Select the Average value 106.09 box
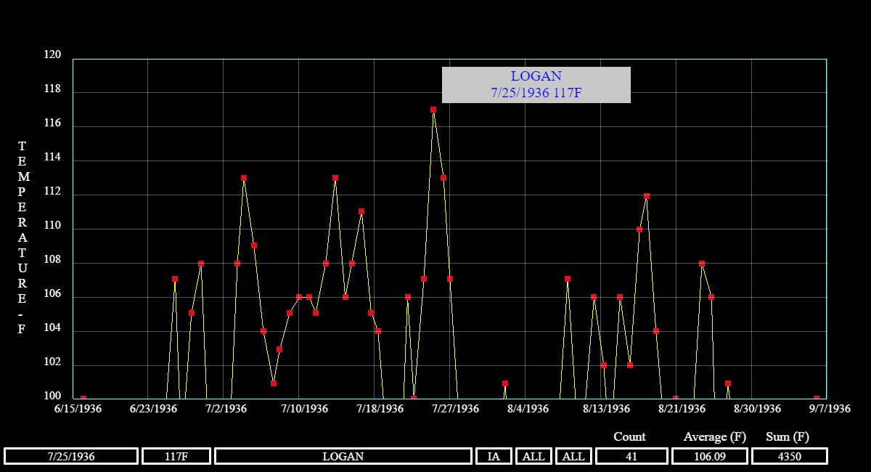Screen dimensions: 871x472 click(710, 456)
